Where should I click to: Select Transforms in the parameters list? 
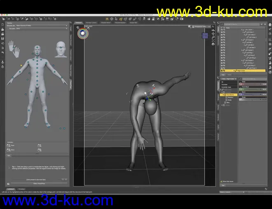pos(230,94)
